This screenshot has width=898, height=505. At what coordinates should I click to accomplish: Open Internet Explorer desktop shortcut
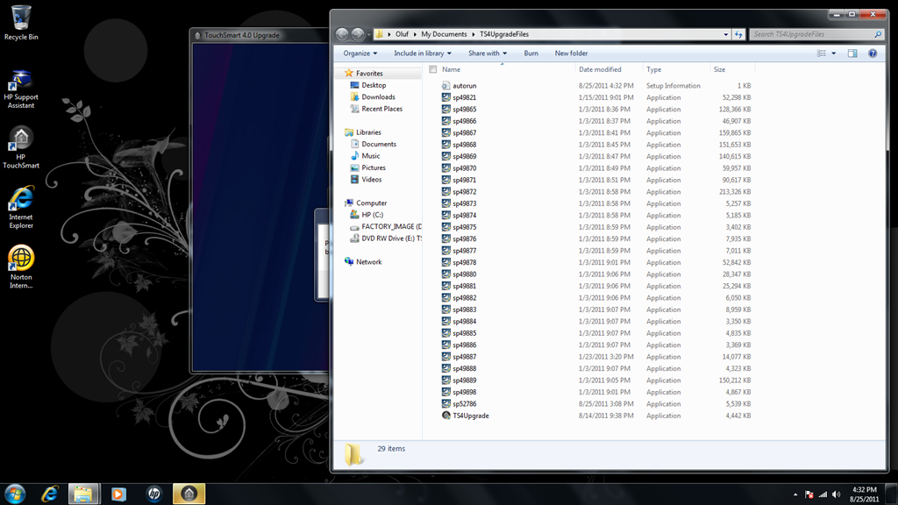(x=21, y=207)
